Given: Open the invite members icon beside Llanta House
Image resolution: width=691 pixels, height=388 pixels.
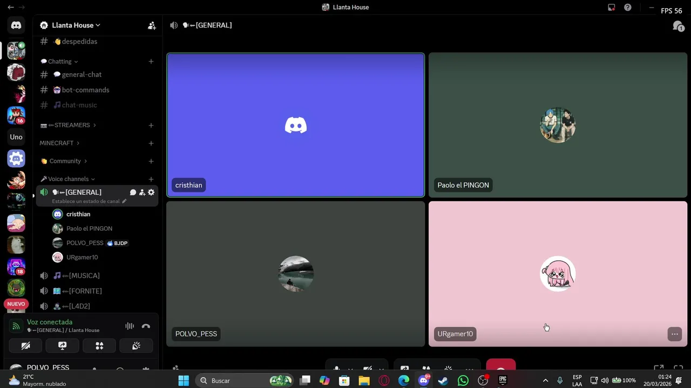Looking at the screenshot, I should click(152, 25).
